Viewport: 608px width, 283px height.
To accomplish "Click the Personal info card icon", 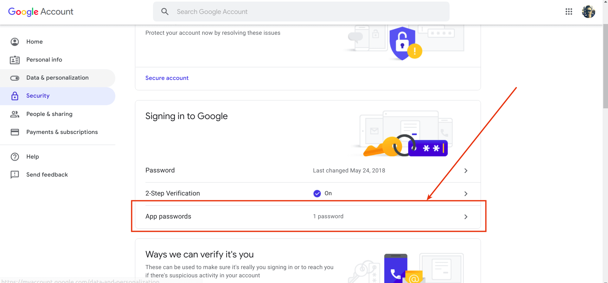I will (x=15, y=60).
